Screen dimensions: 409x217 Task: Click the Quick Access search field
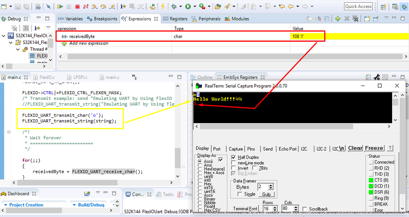tap(358, 7)
